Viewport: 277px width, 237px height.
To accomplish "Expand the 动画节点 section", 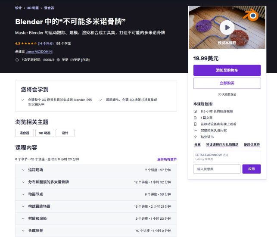I will click(x=96, y=194).
